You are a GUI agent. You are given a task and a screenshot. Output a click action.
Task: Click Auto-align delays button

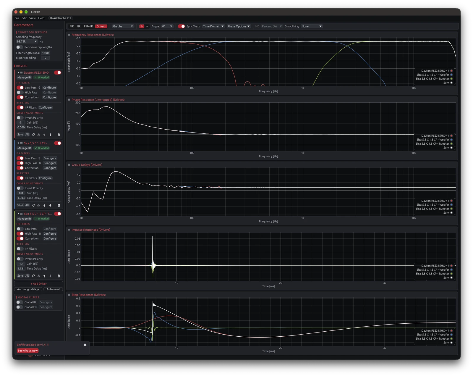[x=28, y=289]
